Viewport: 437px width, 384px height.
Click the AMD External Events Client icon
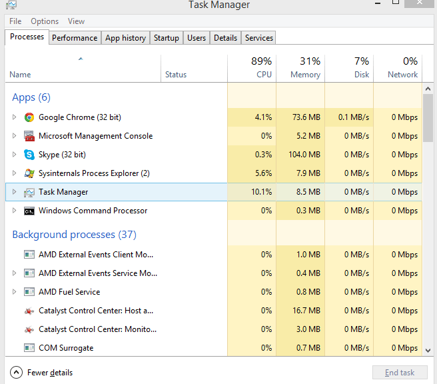pyautogui.click(x=29, y=255)
